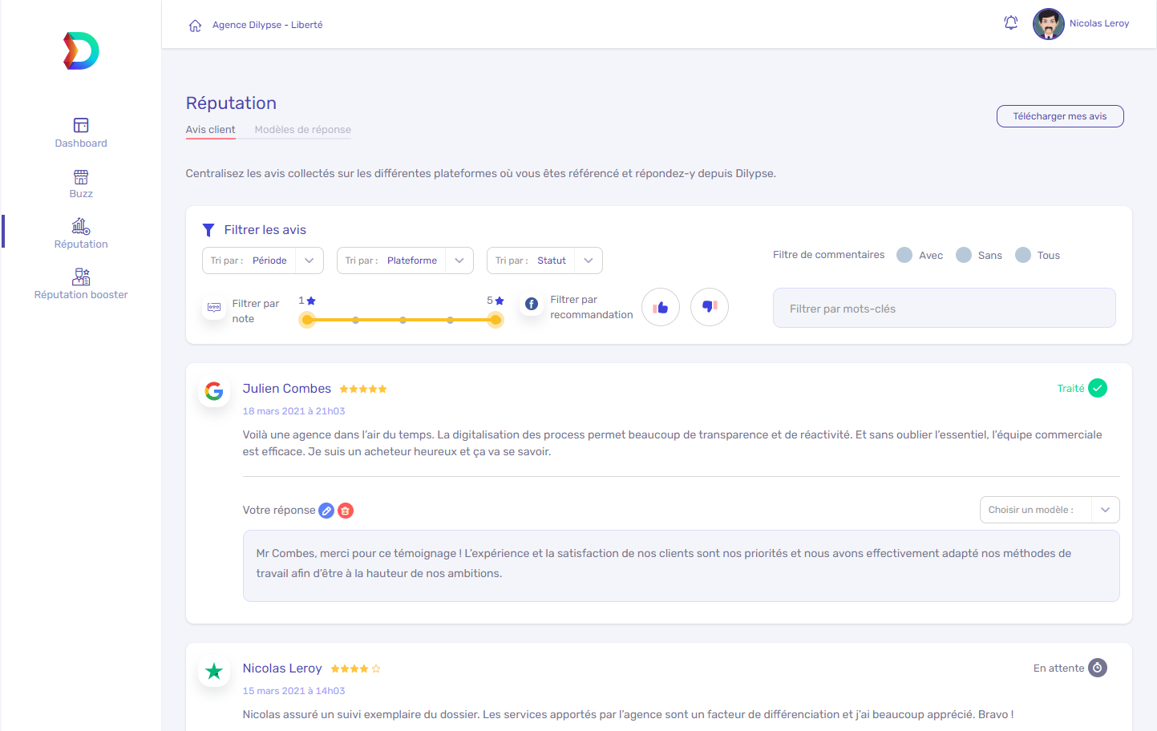Open Réputation booster in sidebar

pos(81,285)
